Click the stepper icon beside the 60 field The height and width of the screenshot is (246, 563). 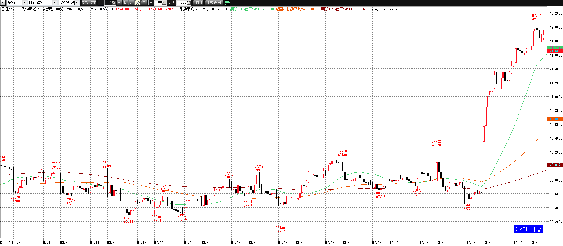point(164,3)
